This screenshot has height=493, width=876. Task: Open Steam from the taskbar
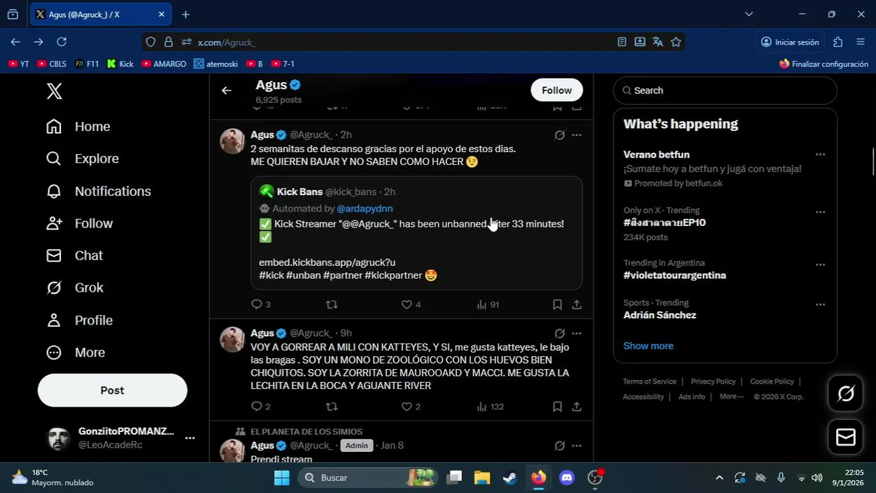click(x=510, y=478)
